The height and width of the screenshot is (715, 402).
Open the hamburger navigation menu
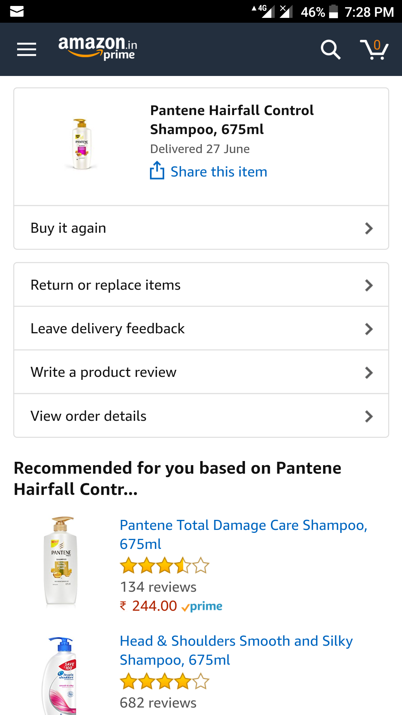[x=27, y=49]
